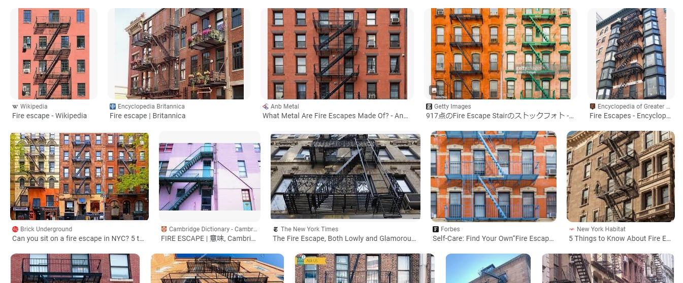
Task: Click the Brick Underground favicon
Action: (15, 229)
